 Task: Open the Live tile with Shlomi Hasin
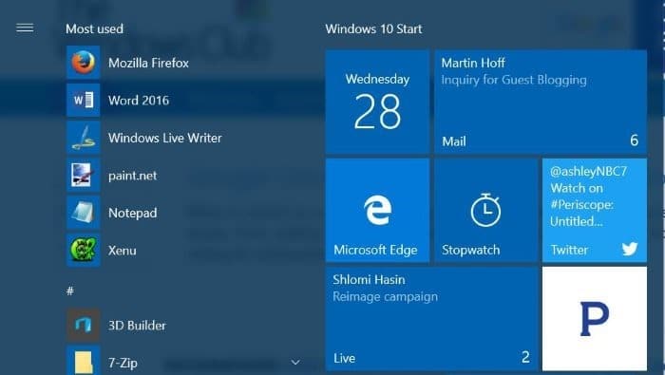click(x=431, y=319)
